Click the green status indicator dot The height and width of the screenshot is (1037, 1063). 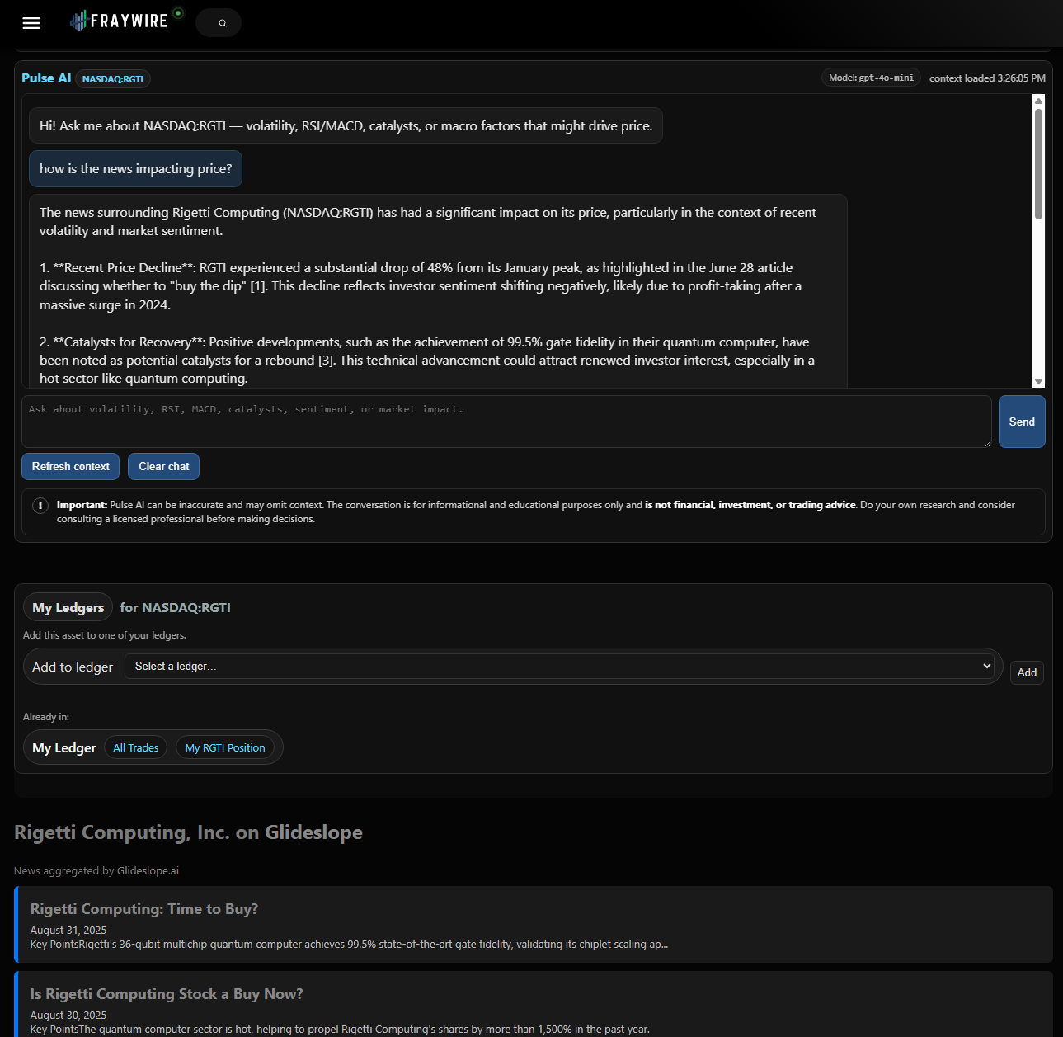coord(178,13)
